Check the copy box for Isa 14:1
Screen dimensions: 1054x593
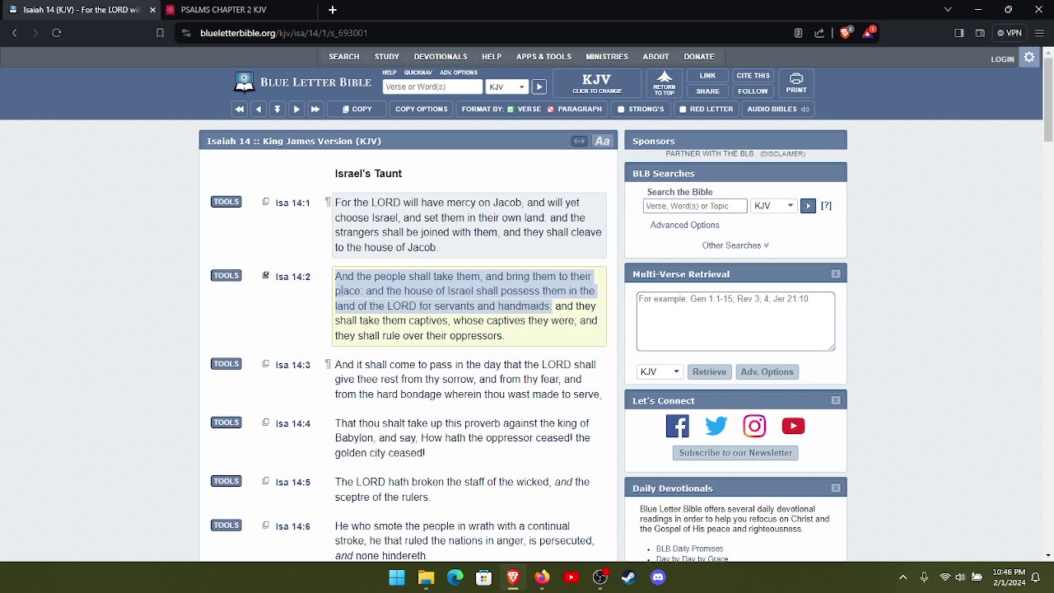point(266,202)
